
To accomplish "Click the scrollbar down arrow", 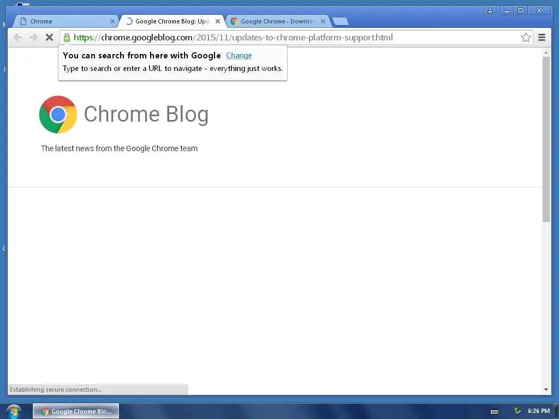I will point(546,390).
